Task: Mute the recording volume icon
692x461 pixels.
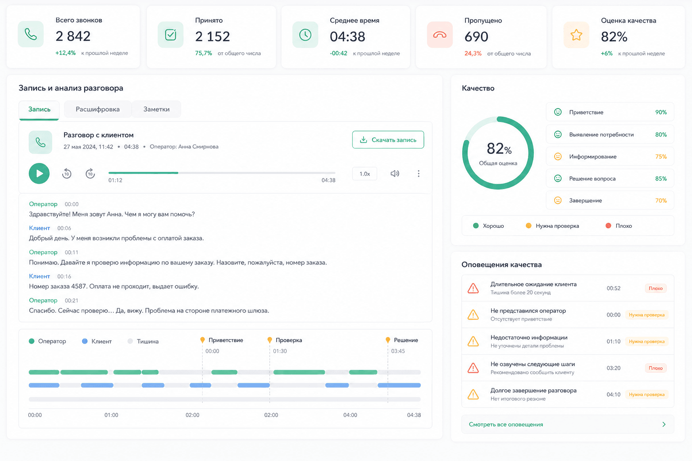Action: click(395, 173)
